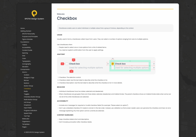Open the Dropdown component page
Viewport: 196px width, 137px height.
(27, 105)
